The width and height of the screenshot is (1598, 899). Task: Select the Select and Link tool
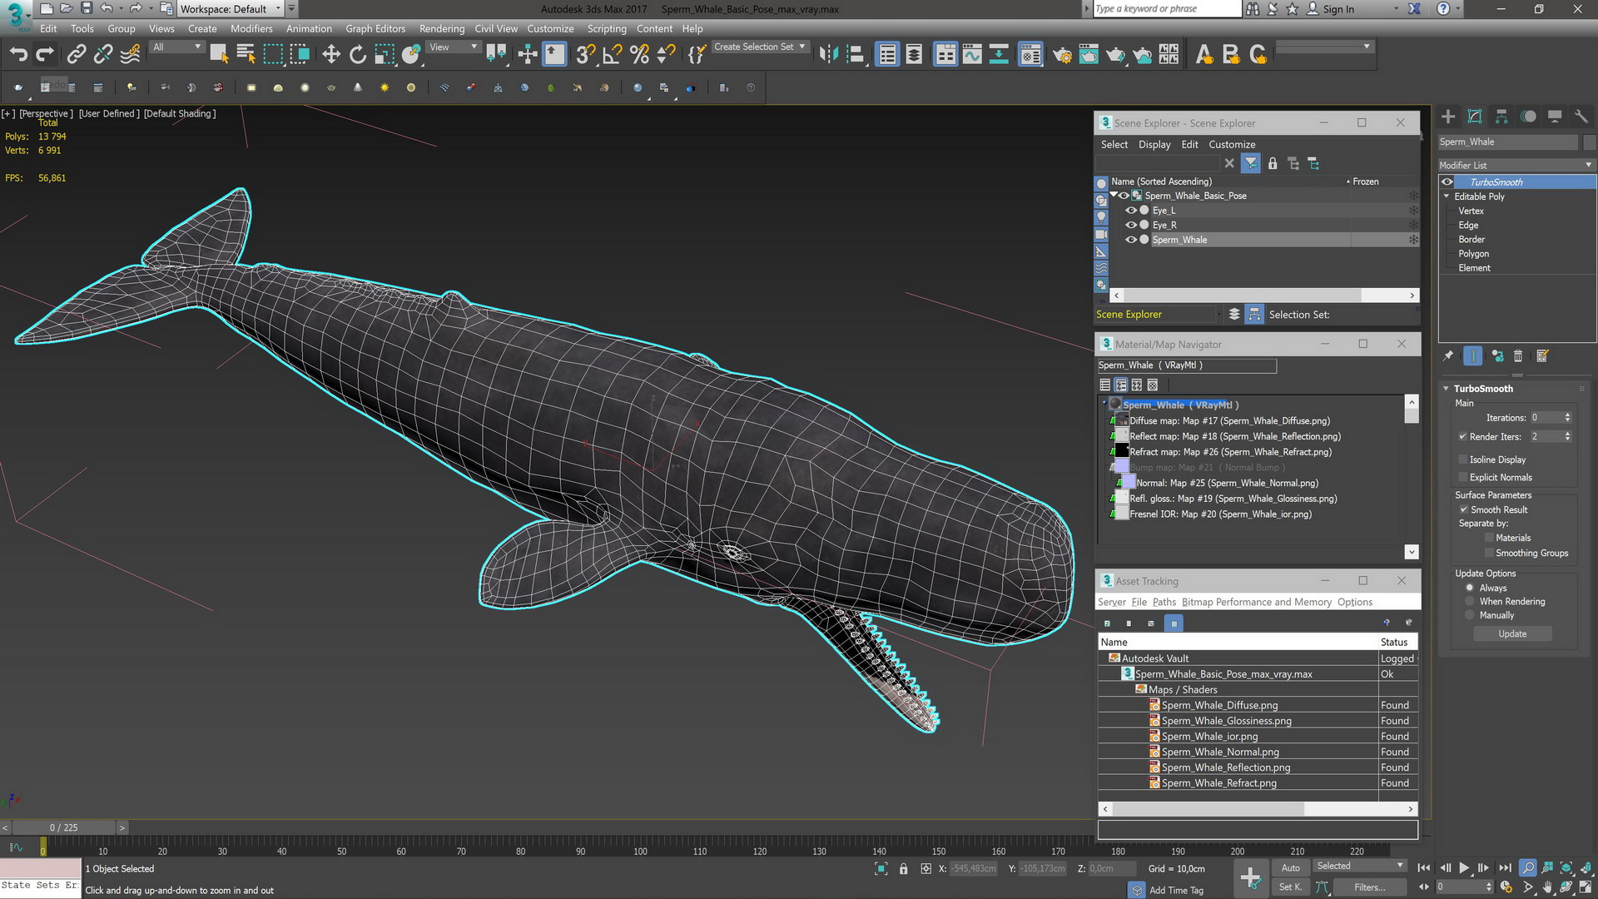(x=76, y=55)
